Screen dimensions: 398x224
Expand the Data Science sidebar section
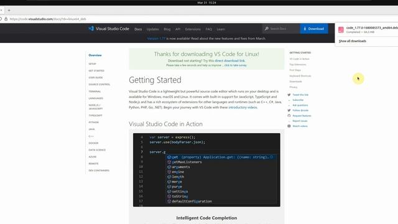click(x=97, y=150)
